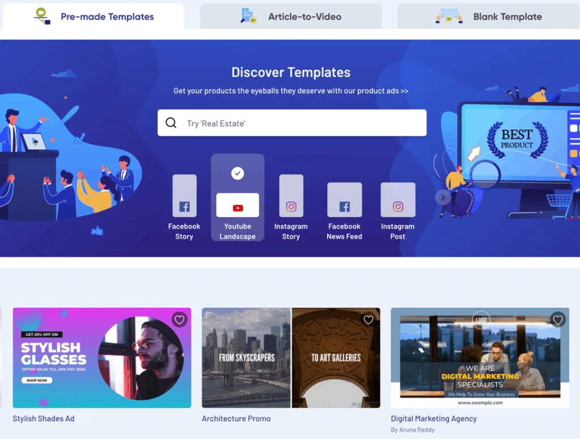
Task: Show more formats with right arrow
Action: [x=443, y=197]
